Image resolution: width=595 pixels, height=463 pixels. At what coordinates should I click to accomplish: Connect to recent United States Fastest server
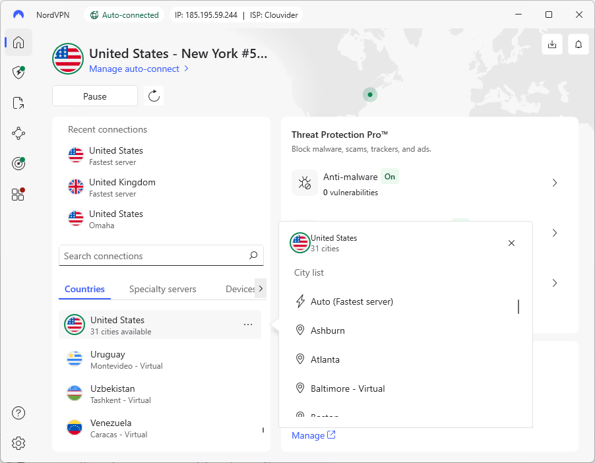coord(161,156)
